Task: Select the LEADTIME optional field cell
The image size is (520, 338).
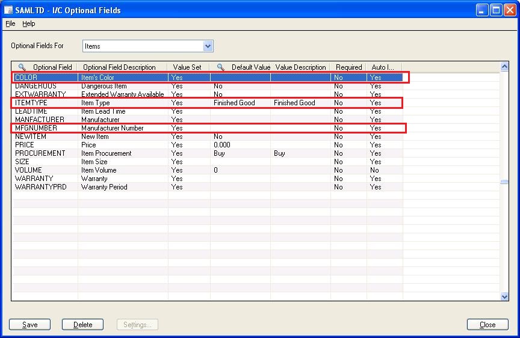Action: [45, 111]
